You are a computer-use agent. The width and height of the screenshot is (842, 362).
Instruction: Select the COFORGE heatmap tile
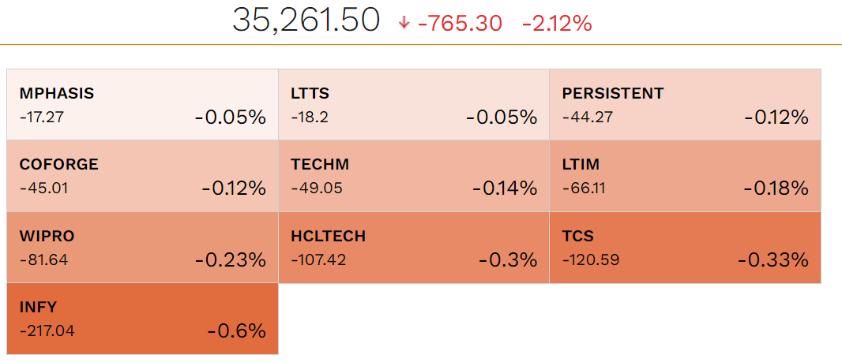point(142,176)
